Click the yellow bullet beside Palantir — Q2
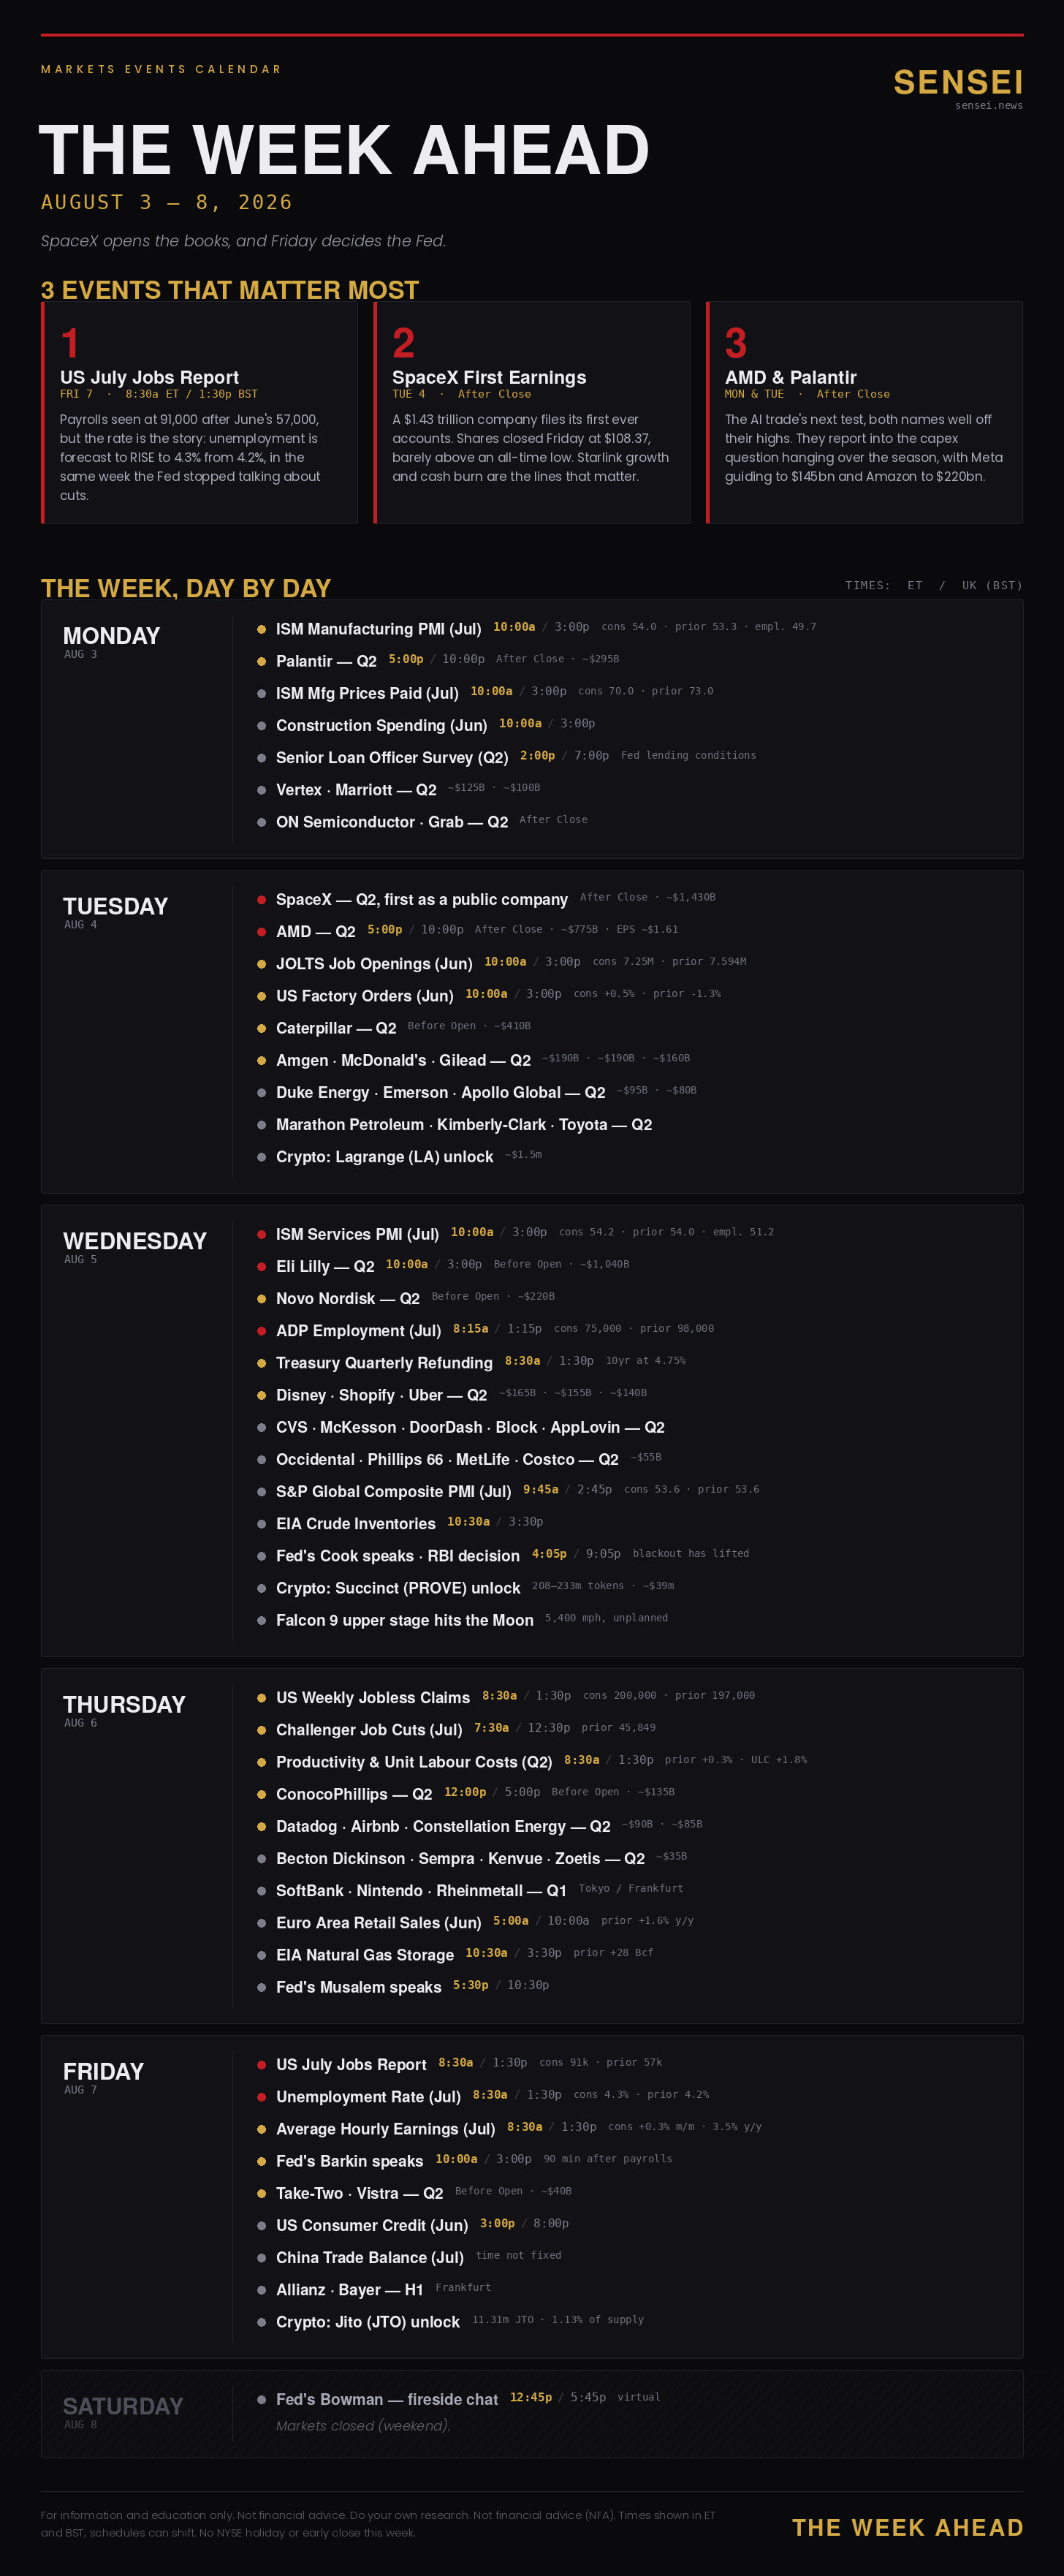Viewport: 1064px width, 2576px height. click(261, 661)
